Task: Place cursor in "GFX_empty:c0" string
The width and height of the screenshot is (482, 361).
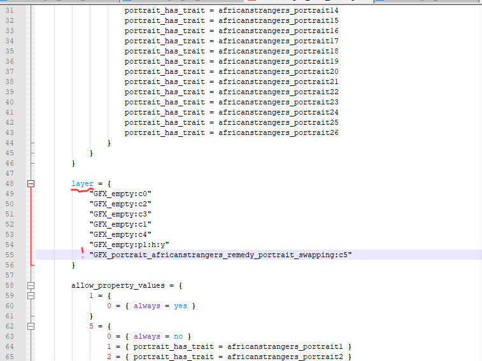Action: pyautogui.click(x=120, y=194)
